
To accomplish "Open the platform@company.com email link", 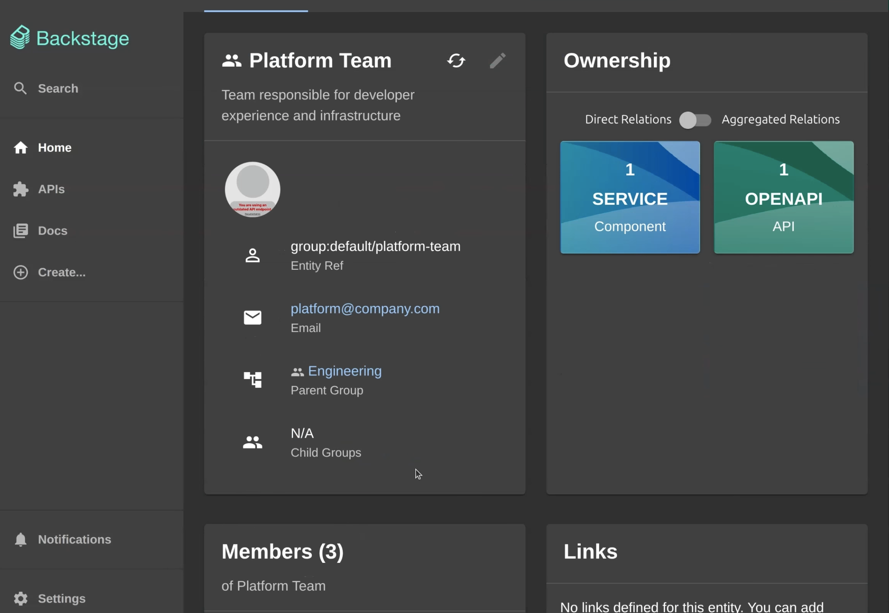I will pos(364,308).
